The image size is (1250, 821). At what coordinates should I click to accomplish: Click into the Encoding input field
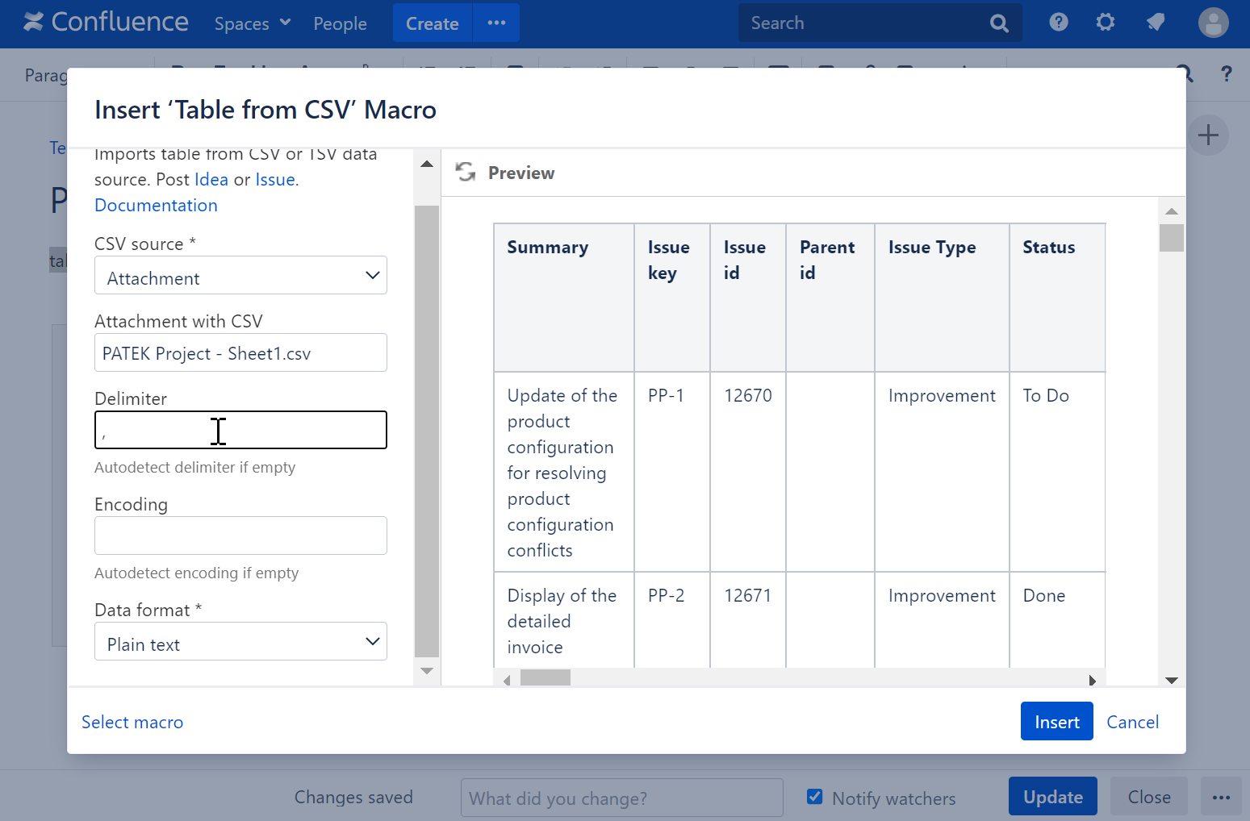240,536
